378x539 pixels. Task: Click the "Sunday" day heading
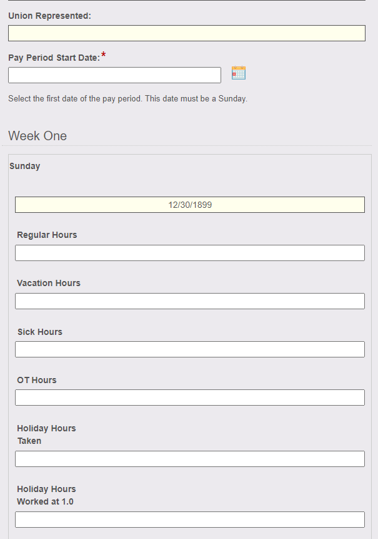[25, 166]
